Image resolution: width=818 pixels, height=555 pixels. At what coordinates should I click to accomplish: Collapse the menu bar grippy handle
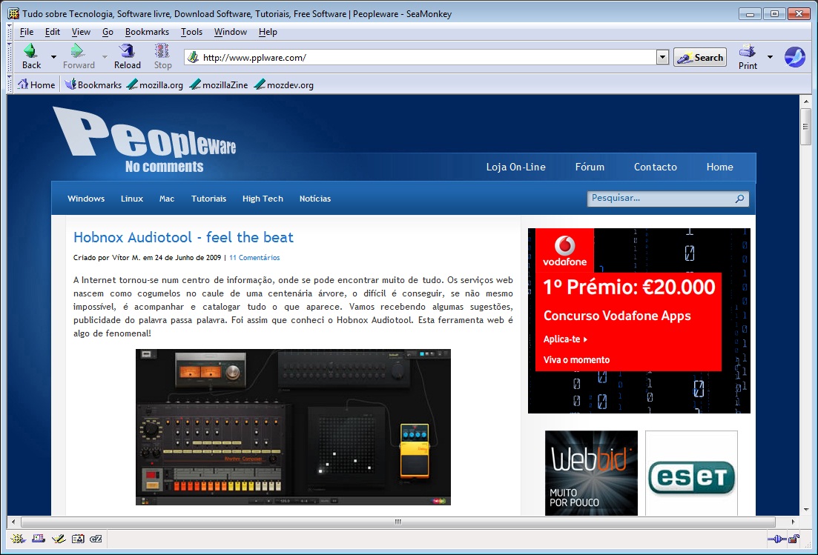click(10, 32)
